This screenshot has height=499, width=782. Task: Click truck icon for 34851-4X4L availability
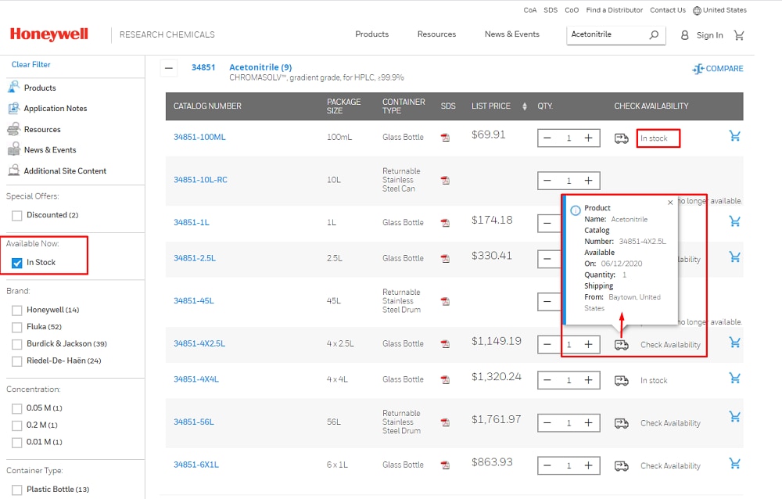coord(622,380)
